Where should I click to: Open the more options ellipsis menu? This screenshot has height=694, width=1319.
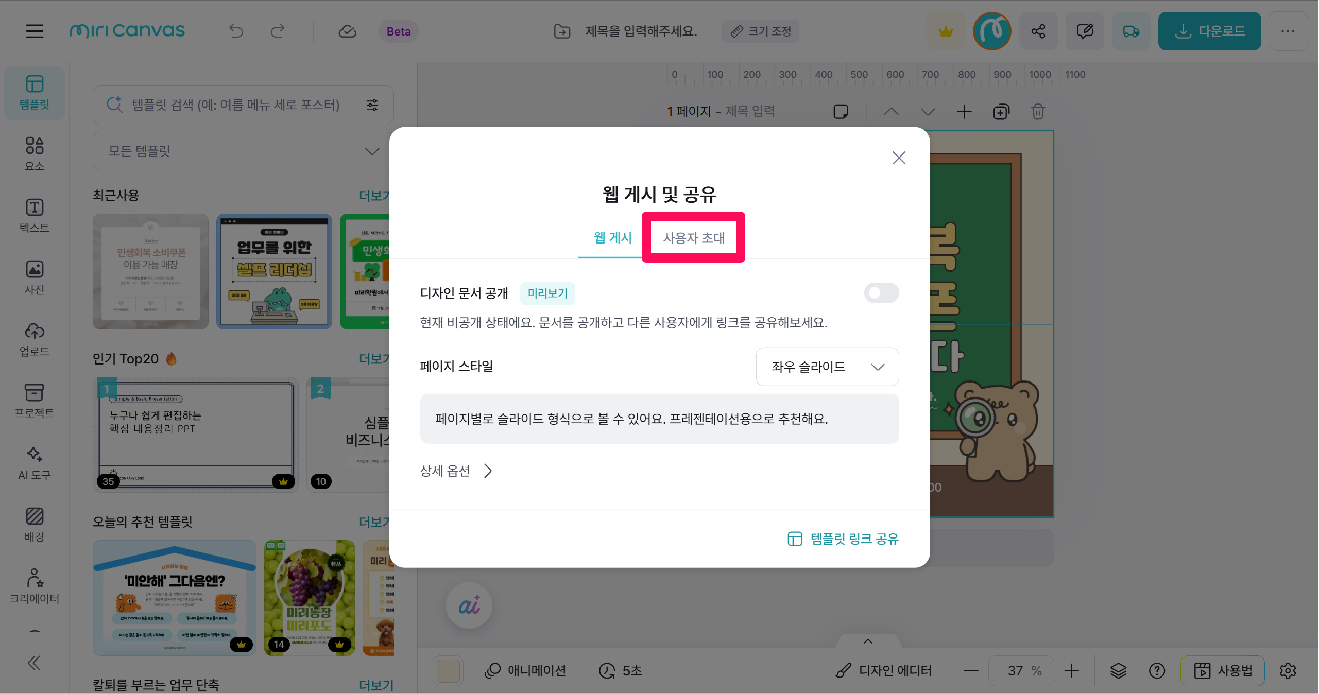tap(1288, 31)
